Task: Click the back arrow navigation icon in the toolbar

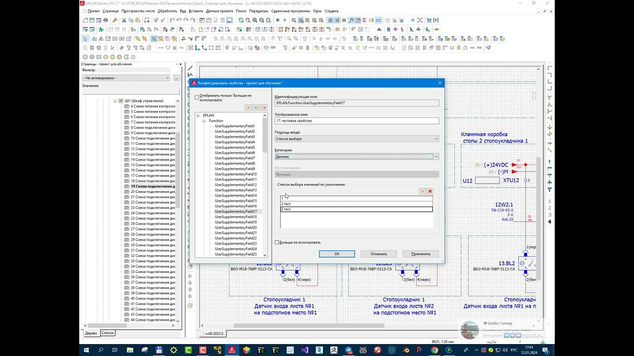Action: tap(277, 20)
